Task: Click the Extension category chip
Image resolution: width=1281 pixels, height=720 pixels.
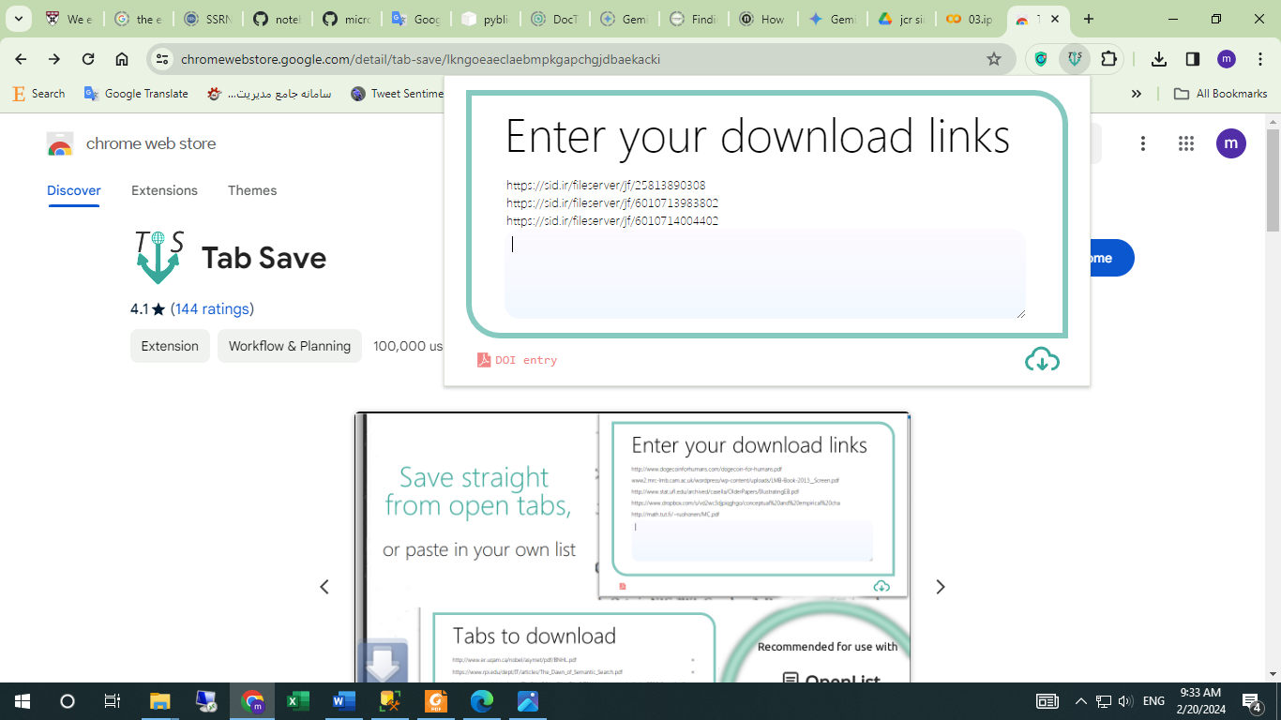Action: pyautogui.click(x=170, y=346)
